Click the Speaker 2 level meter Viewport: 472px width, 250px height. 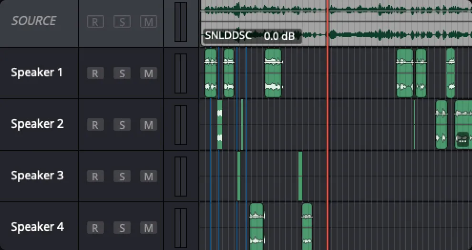point(181,125)
